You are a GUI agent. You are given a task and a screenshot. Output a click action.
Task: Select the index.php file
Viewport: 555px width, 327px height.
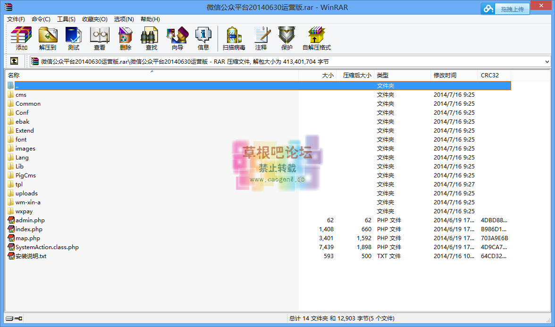coord(29,229)
